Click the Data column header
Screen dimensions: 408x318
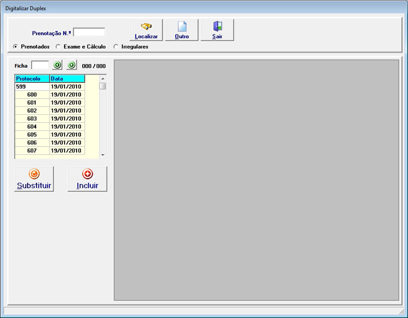67,78
